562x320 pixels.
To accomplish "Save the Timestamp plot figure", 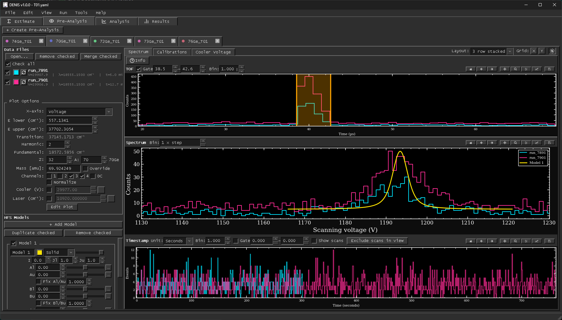I will (550, 241).
